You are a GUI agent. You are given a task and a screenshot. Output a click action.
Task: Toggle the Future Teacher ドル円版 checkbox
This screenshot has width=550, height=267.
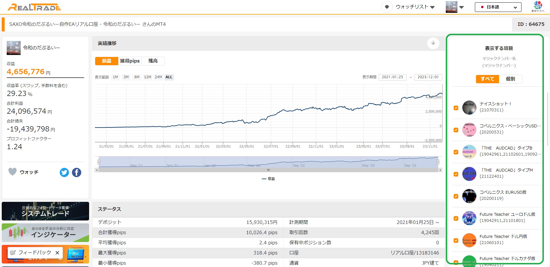coord(456,241)
